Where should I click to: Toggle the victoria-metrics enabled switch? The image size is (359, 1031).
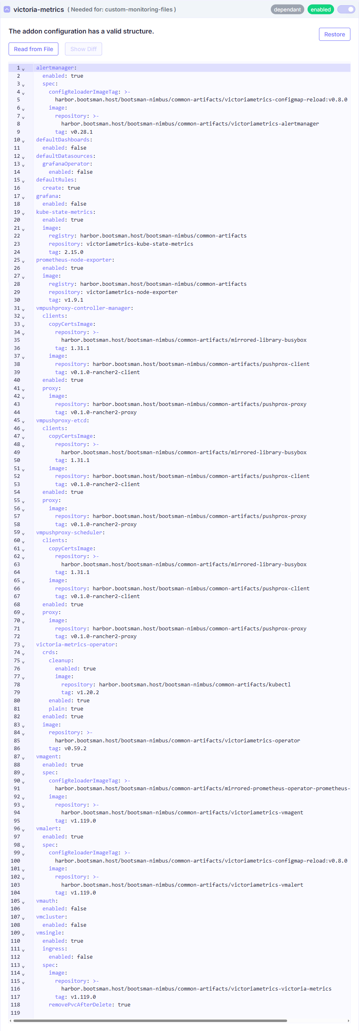pyautogui.click(x=346, y=9)
